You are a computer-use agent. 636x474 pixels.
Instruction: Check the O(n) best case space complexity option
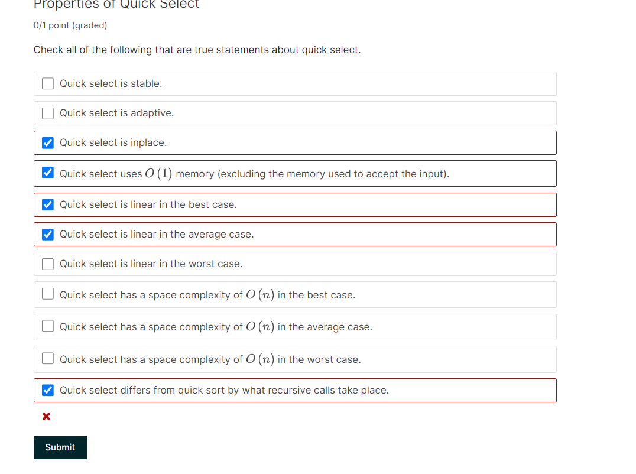coord(47,294)
